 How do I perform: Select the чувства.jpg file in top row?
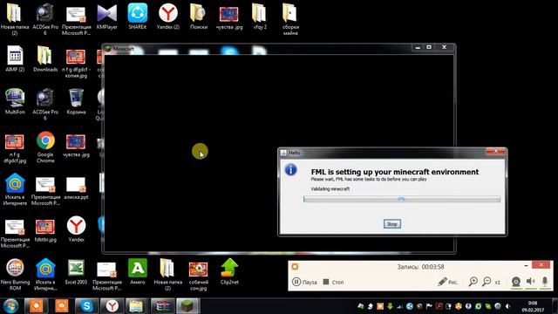pos(229,17)
